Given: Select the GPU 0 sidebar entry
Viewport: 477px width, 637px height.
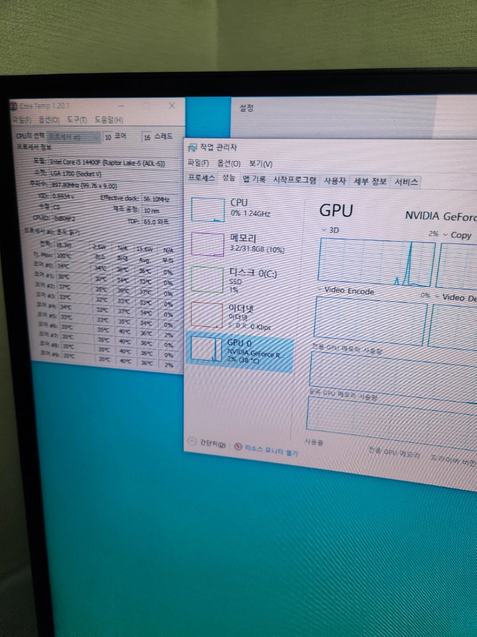Looking at the screenshot, I should click(x=240, y=352).
